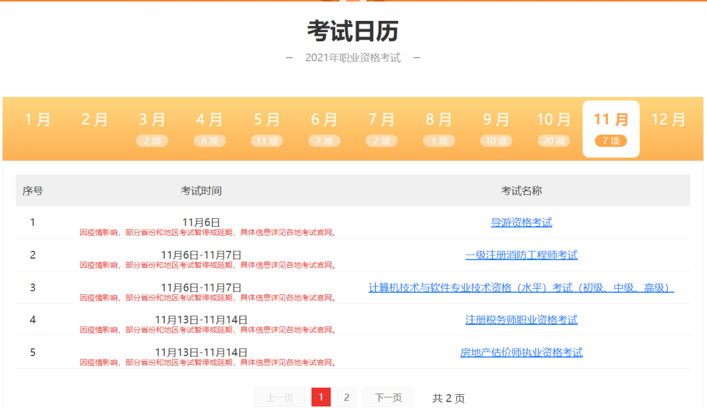This screenshot has height=408, width=707.
Task: Select the 1月 month tab
Action: pos(37,120)
